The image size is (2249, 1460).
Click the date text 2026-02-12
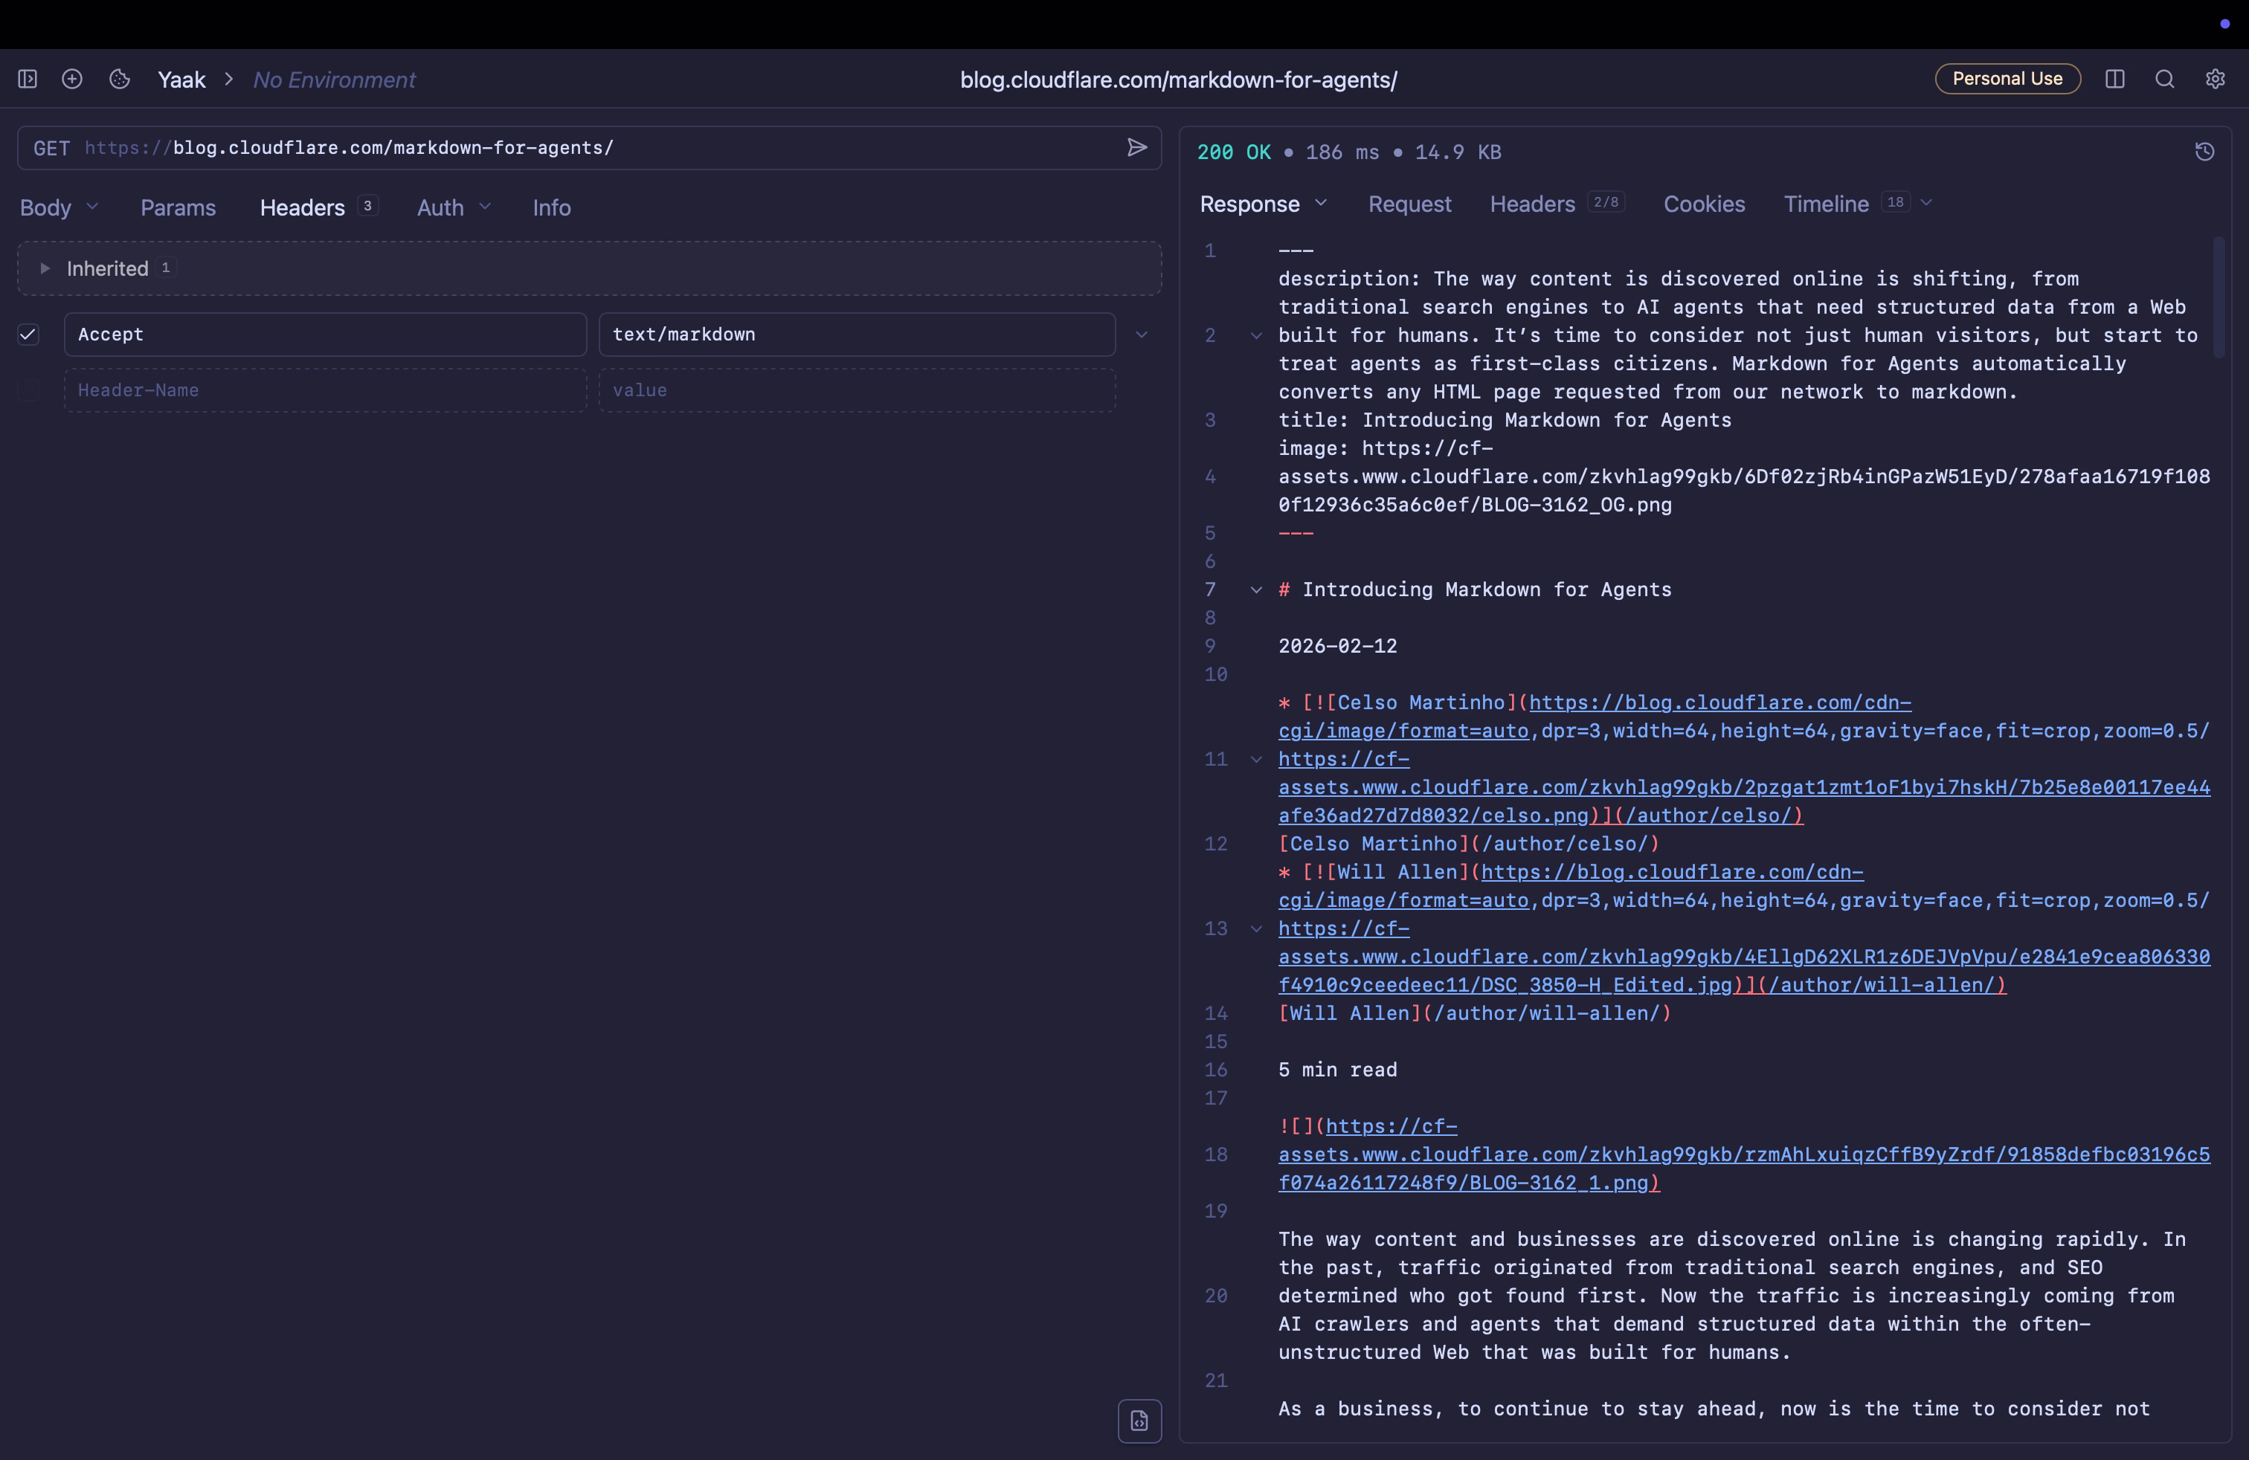click(x=1337, y=646)
